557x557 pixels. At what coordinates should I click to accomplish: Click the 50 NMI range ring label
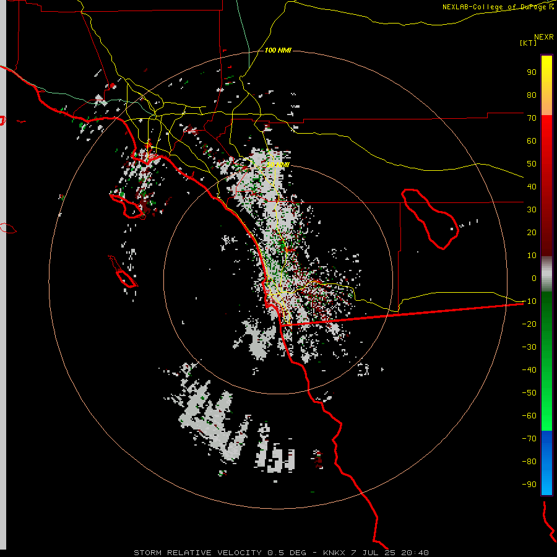pos(278,165)
